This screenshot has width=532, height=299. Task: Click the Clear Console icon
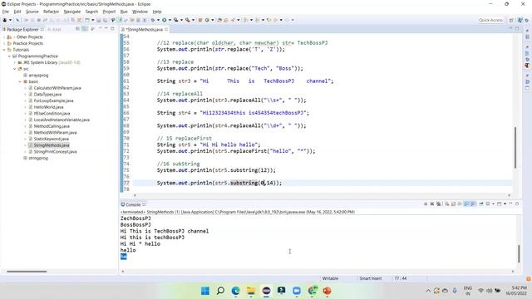[x=447, y=203]
